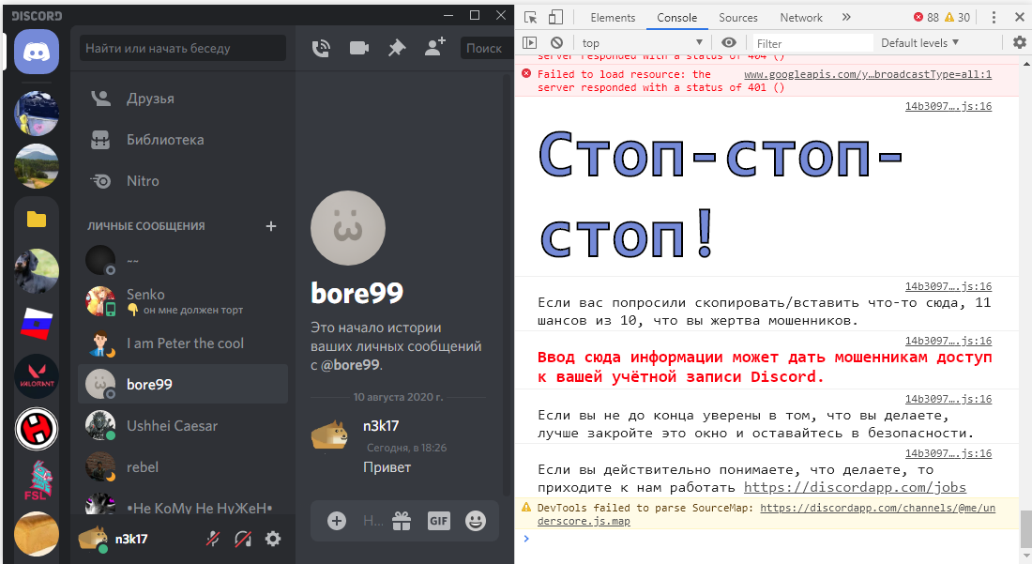Switch to Console tab
1032x564 pixels.
click(676, 18)
